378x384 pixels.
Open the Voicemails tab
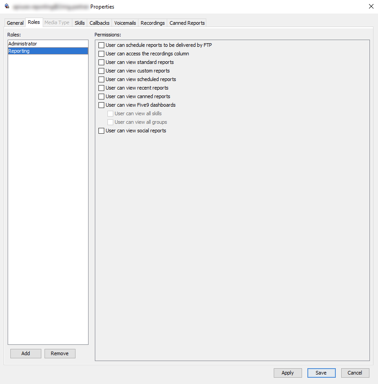[125, 23]
